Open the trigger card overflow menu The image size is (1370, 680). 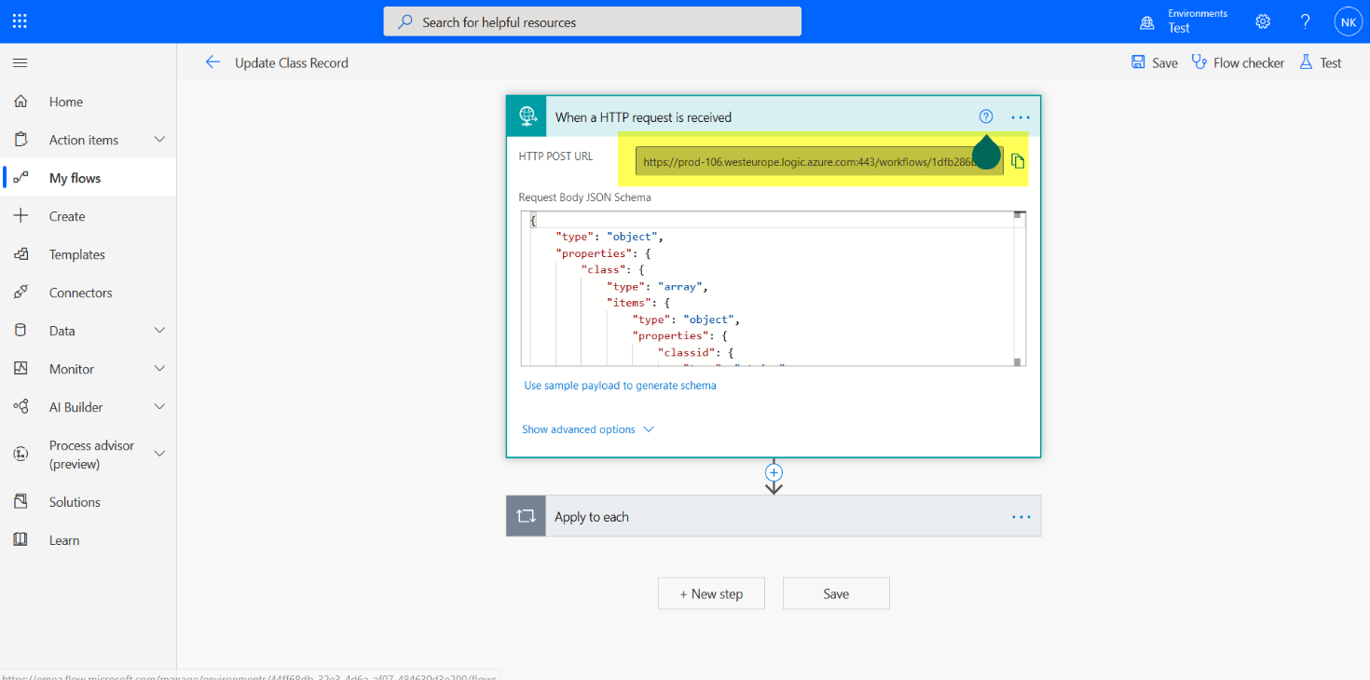(1020, 116)
